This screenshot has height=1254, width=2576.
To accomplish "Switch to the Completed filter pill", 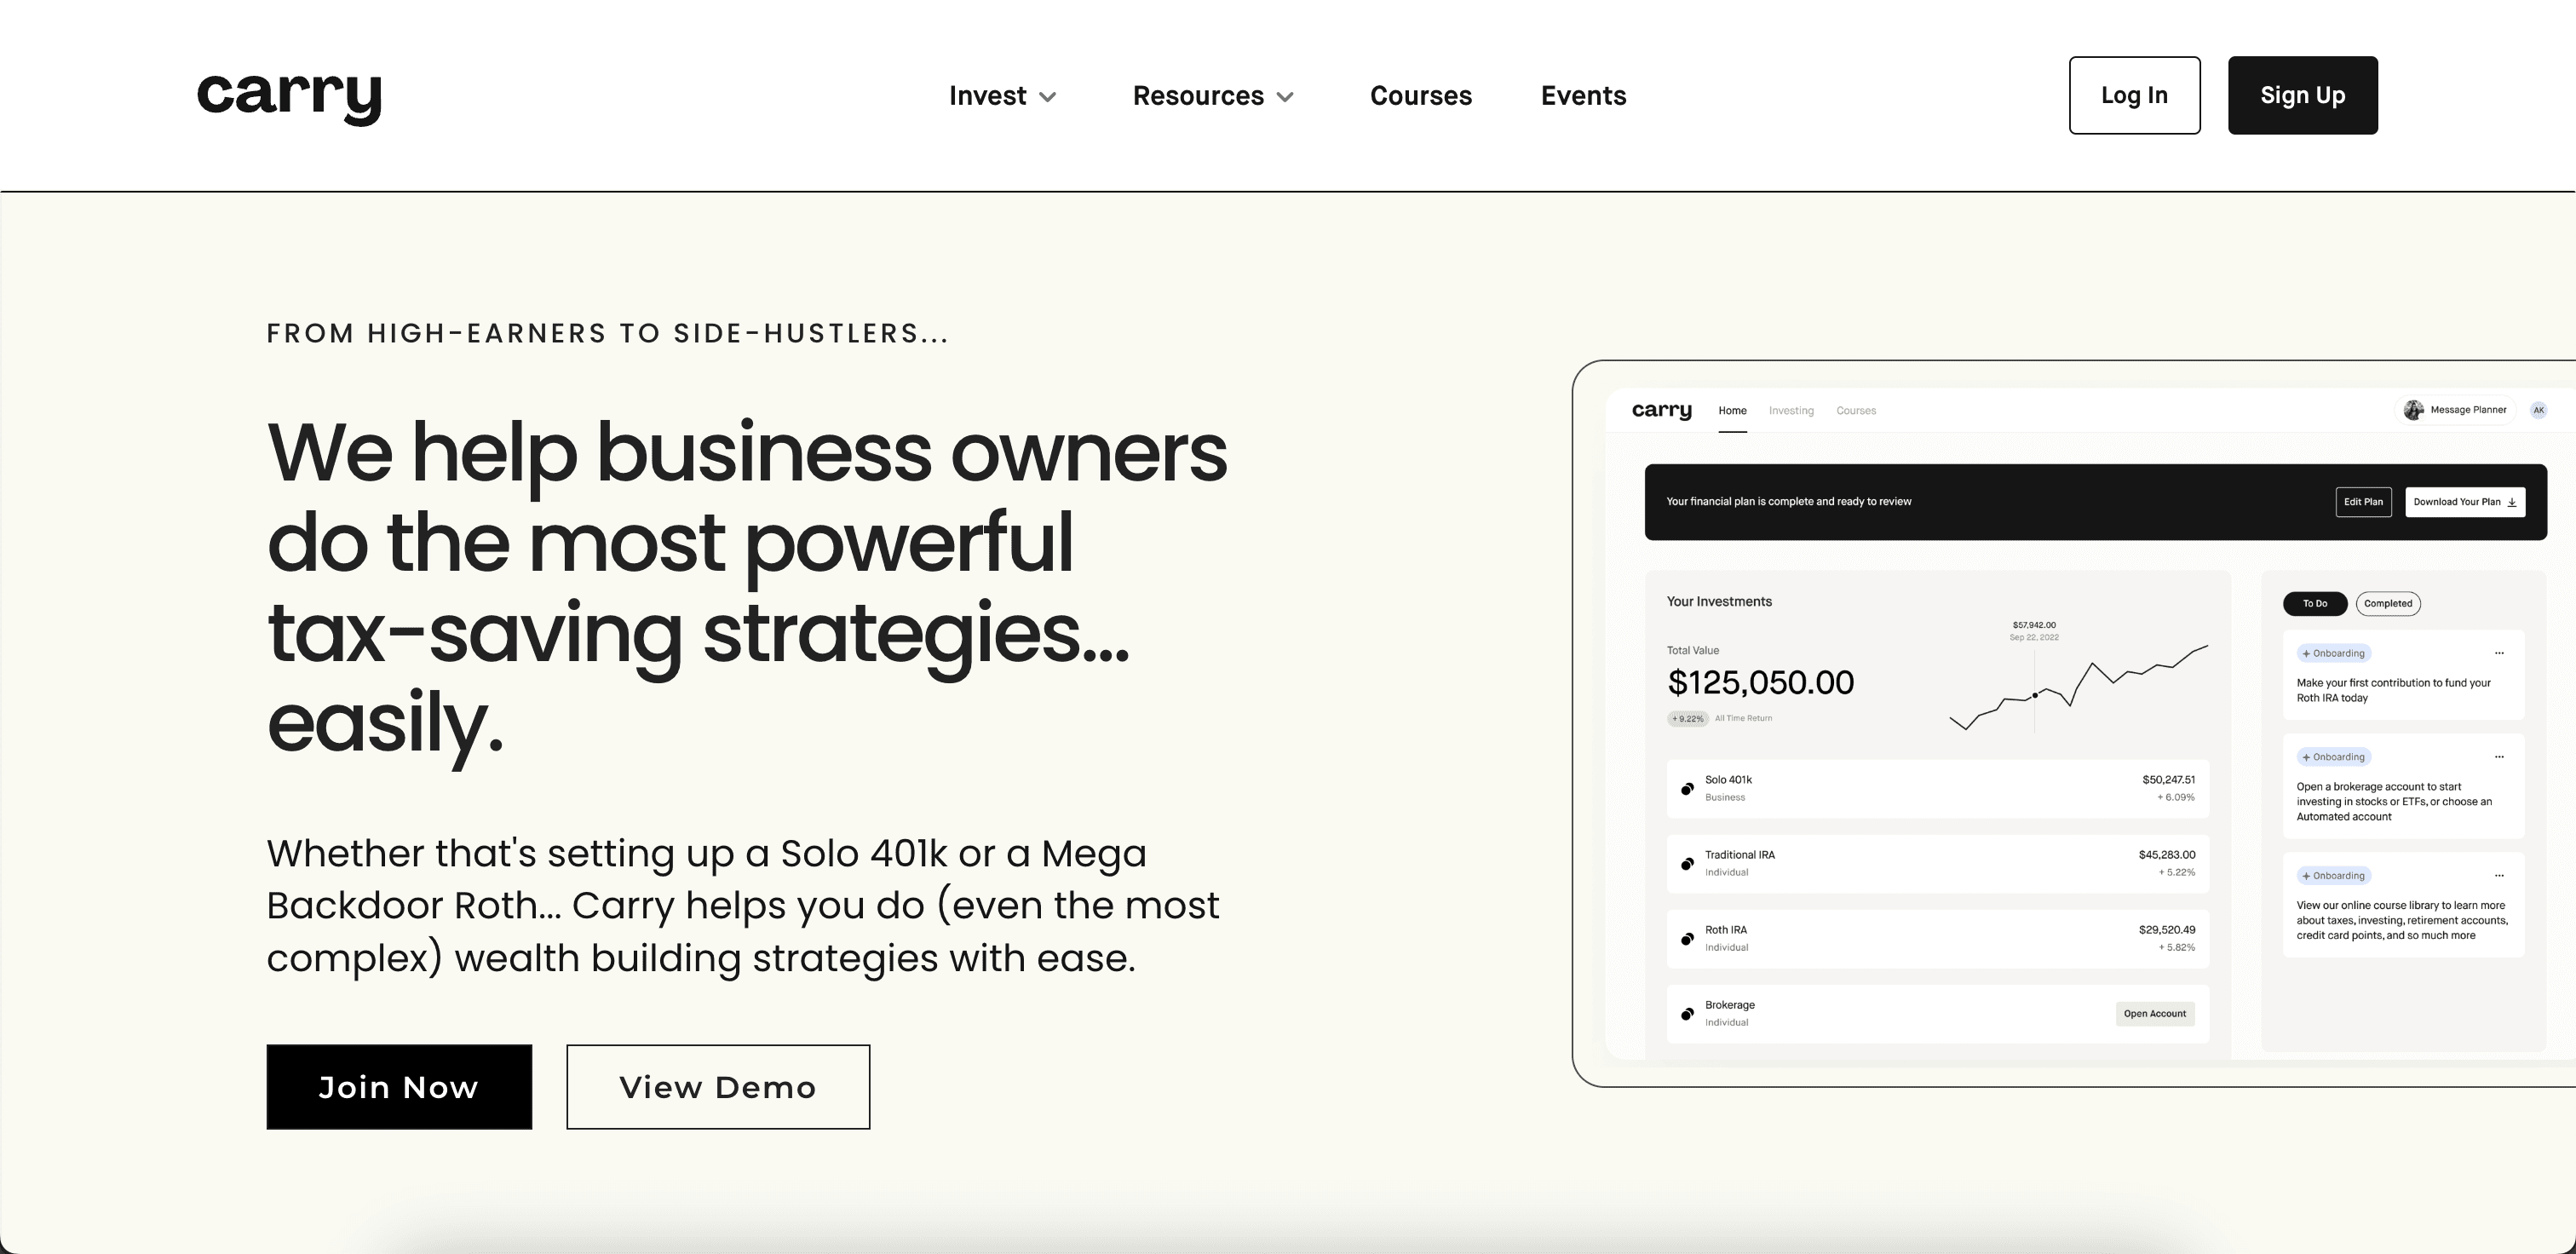I will pyautogui.click(x=2388, y=604).
